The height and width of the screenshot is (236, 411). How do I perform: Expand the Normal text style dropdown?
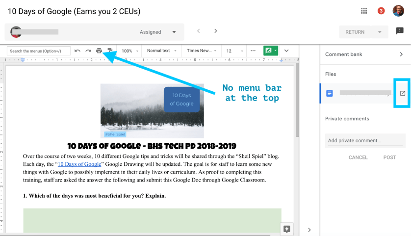click(161, 51)
